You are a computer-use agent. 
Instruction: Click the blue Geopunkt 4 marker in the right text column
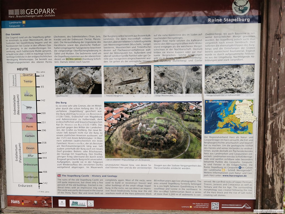click(x=240, y=167)
